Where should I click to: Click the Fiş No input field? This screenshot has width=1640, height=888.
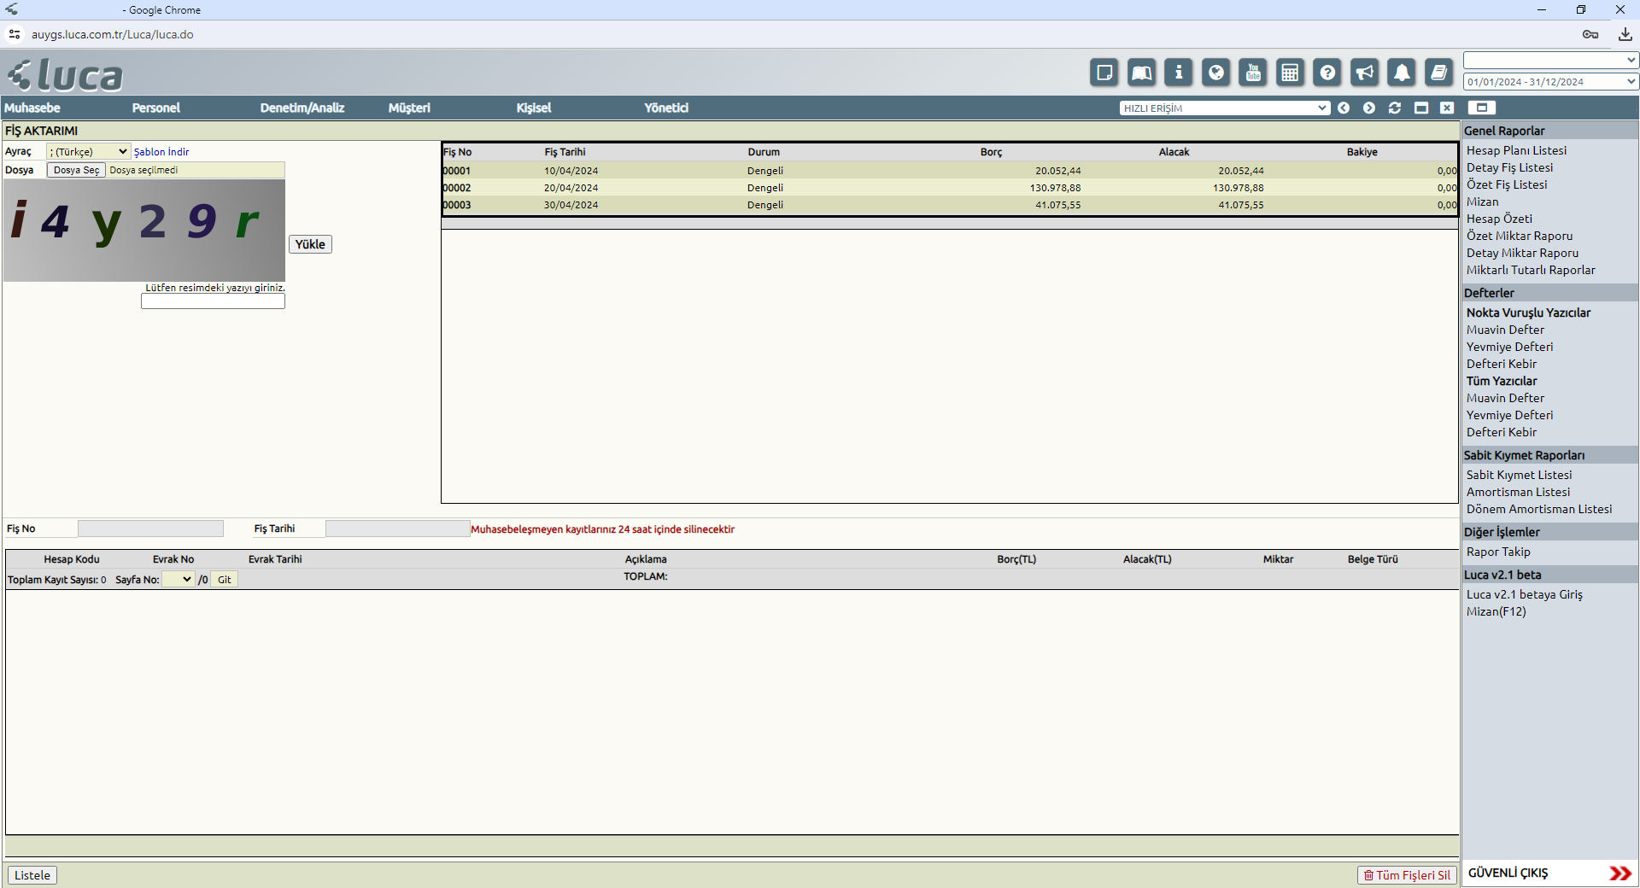(150, 529)
